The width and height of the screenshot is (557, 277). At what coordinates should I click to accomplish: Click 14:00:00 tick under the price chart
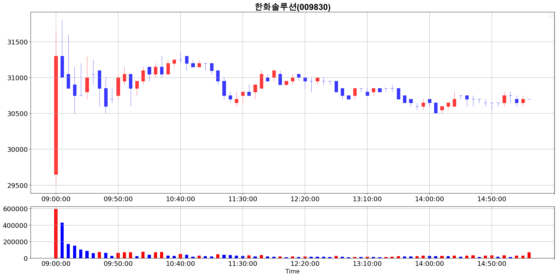(429, 199)
